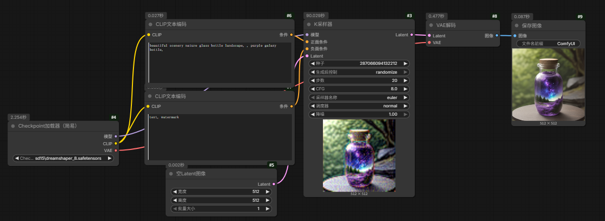Screen dimensions: 605x221
Task: Increase 宽度 using its right arrow
Action: pos(267,191)
